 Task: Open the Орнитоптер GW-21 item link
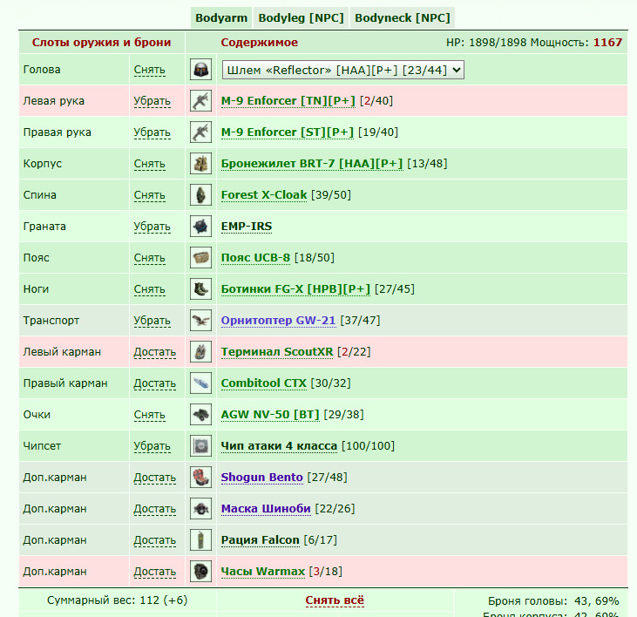coord(278,321)
